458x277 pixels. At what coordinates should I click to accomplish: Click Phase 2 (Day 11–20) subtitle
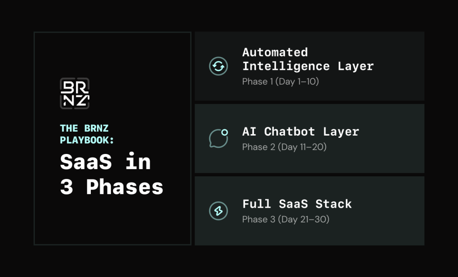click(284, 147)
